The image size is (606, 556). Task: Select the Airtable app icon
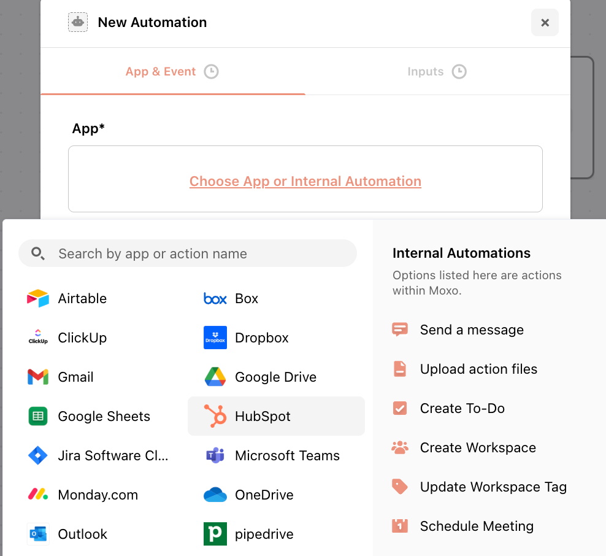click(38, 298)
